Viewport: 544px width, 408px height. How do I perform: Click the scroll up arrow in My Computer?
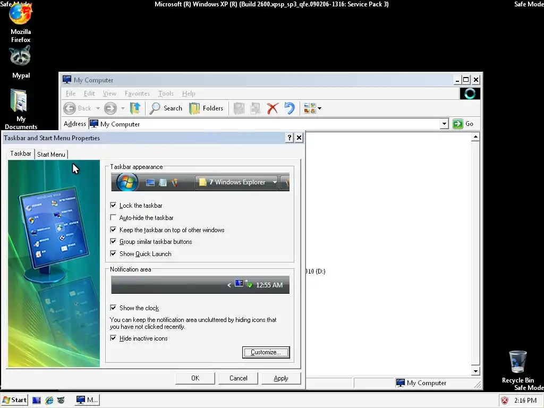475,137
